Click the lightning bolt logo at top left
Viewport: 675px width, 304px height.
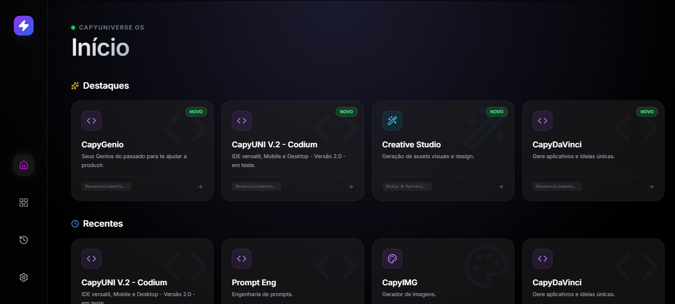click(x=23, y=25)
